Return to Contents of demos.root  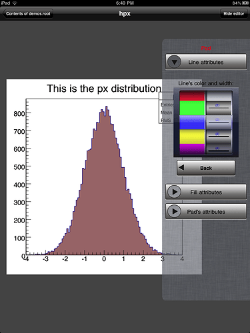click(x=28, y=13)
